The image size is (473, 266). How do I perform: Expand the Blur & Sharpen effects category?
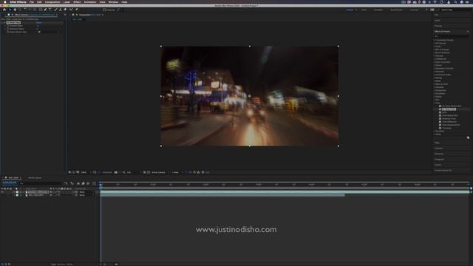point(434,50)
